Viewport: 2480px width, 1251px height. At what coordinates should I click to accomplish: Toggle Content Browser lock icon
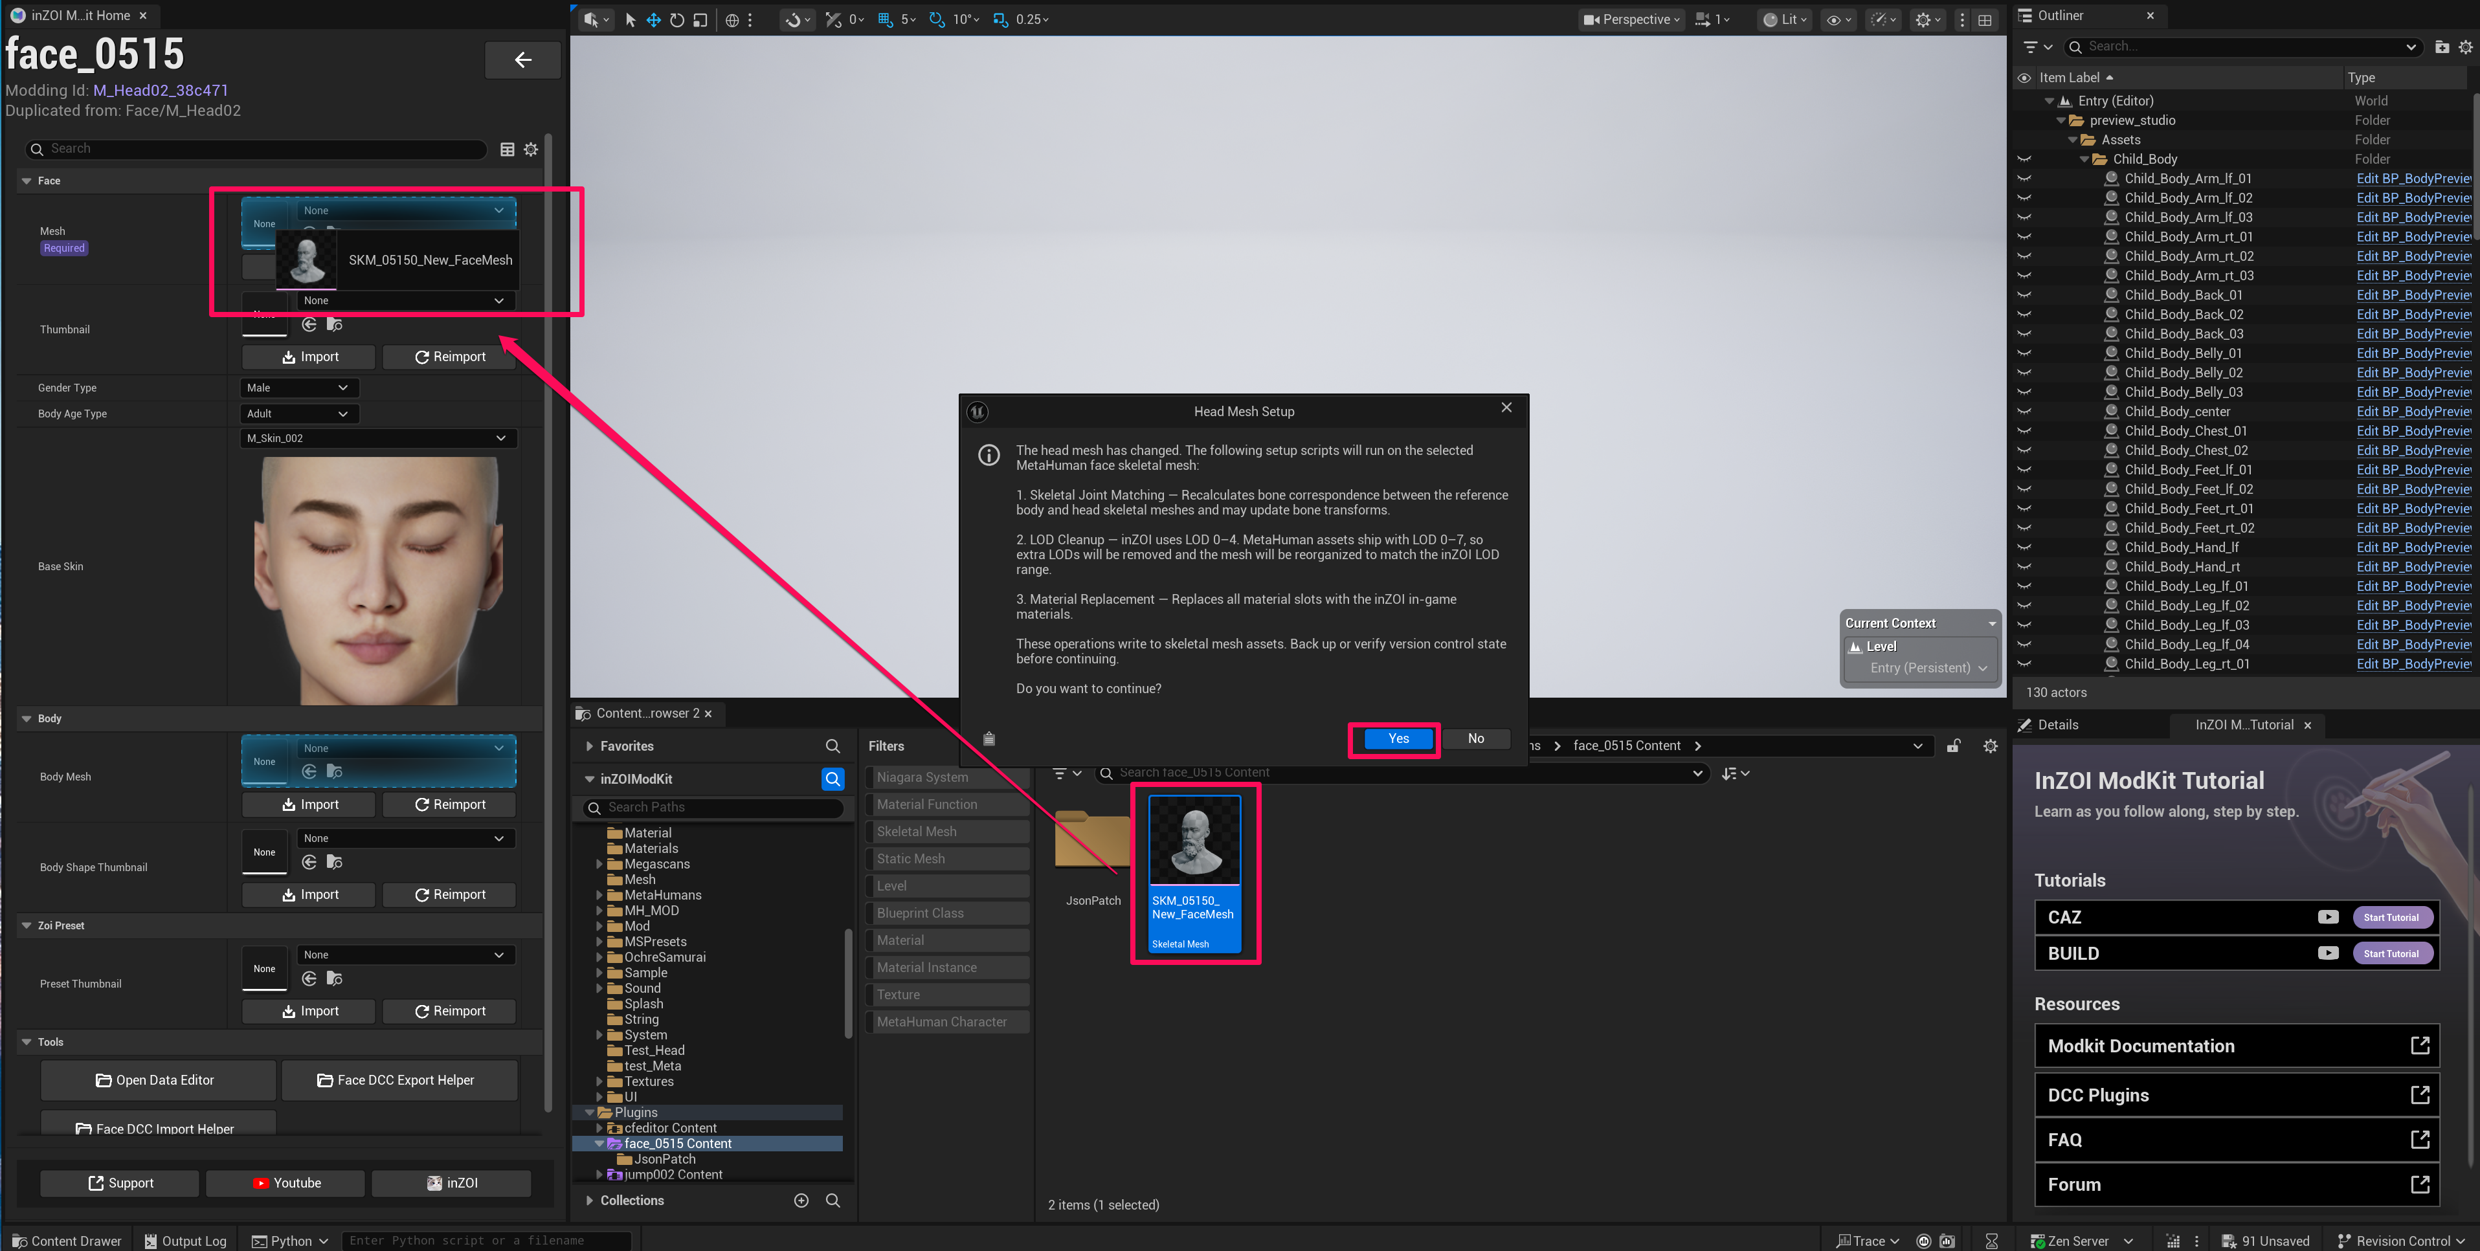click(1954, 746)
